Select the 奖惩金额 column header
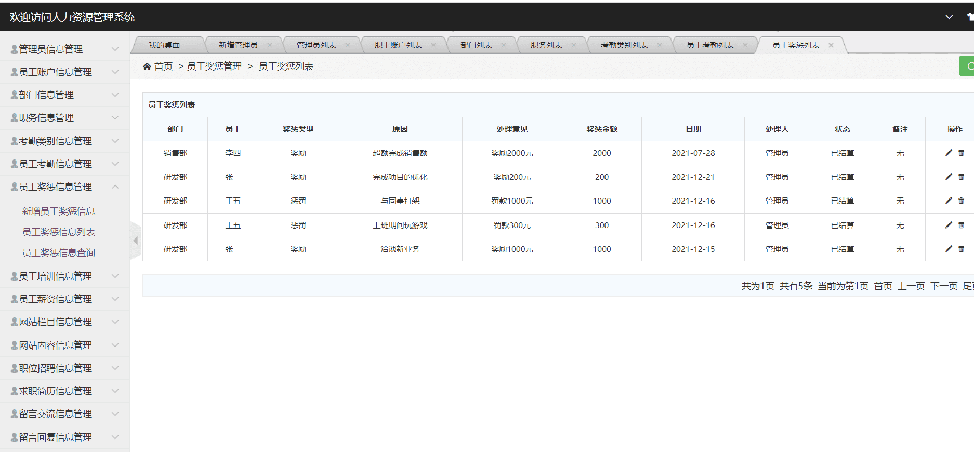The width and height of the screenshot is (974, 452). (602, 129)
